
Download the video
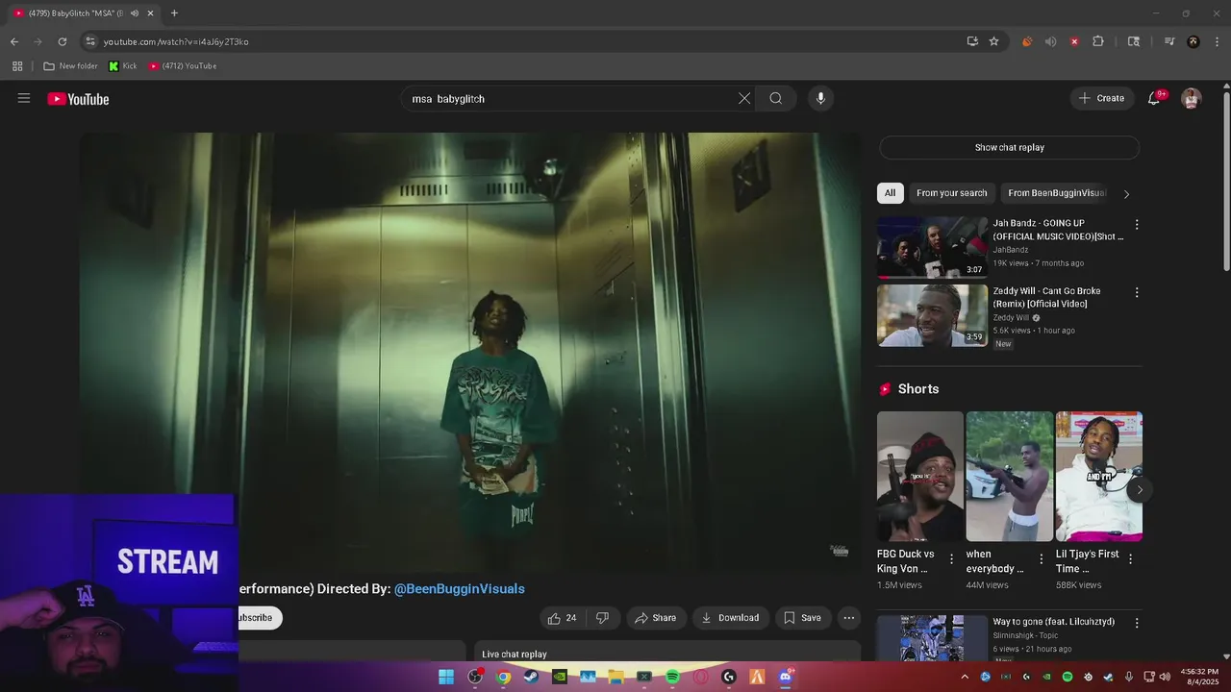click(x=730, y=618)
